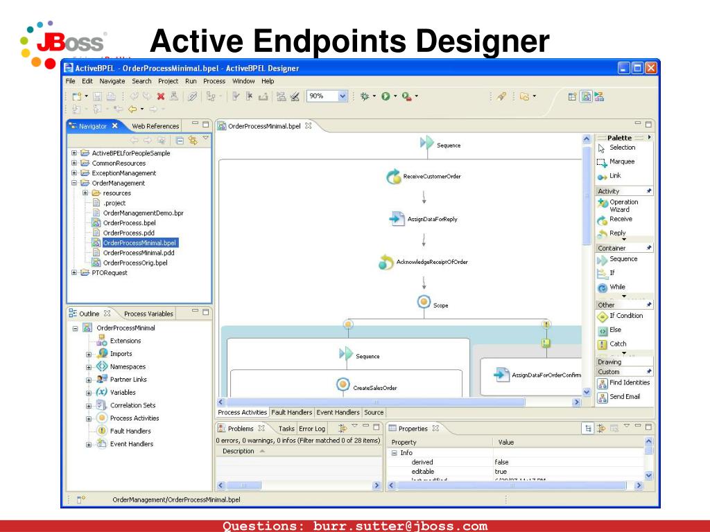Click the Problems view horizontal scrollbar thumb
Image resolution: width=710 pixels, height=532 pixels.
[x=243, y=486]
